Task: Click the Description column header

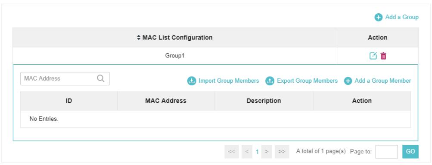Action: point(264,101)
